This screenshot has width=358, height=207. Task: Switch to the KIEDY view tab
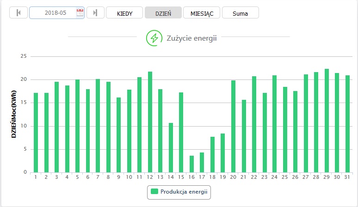point(124,13)
